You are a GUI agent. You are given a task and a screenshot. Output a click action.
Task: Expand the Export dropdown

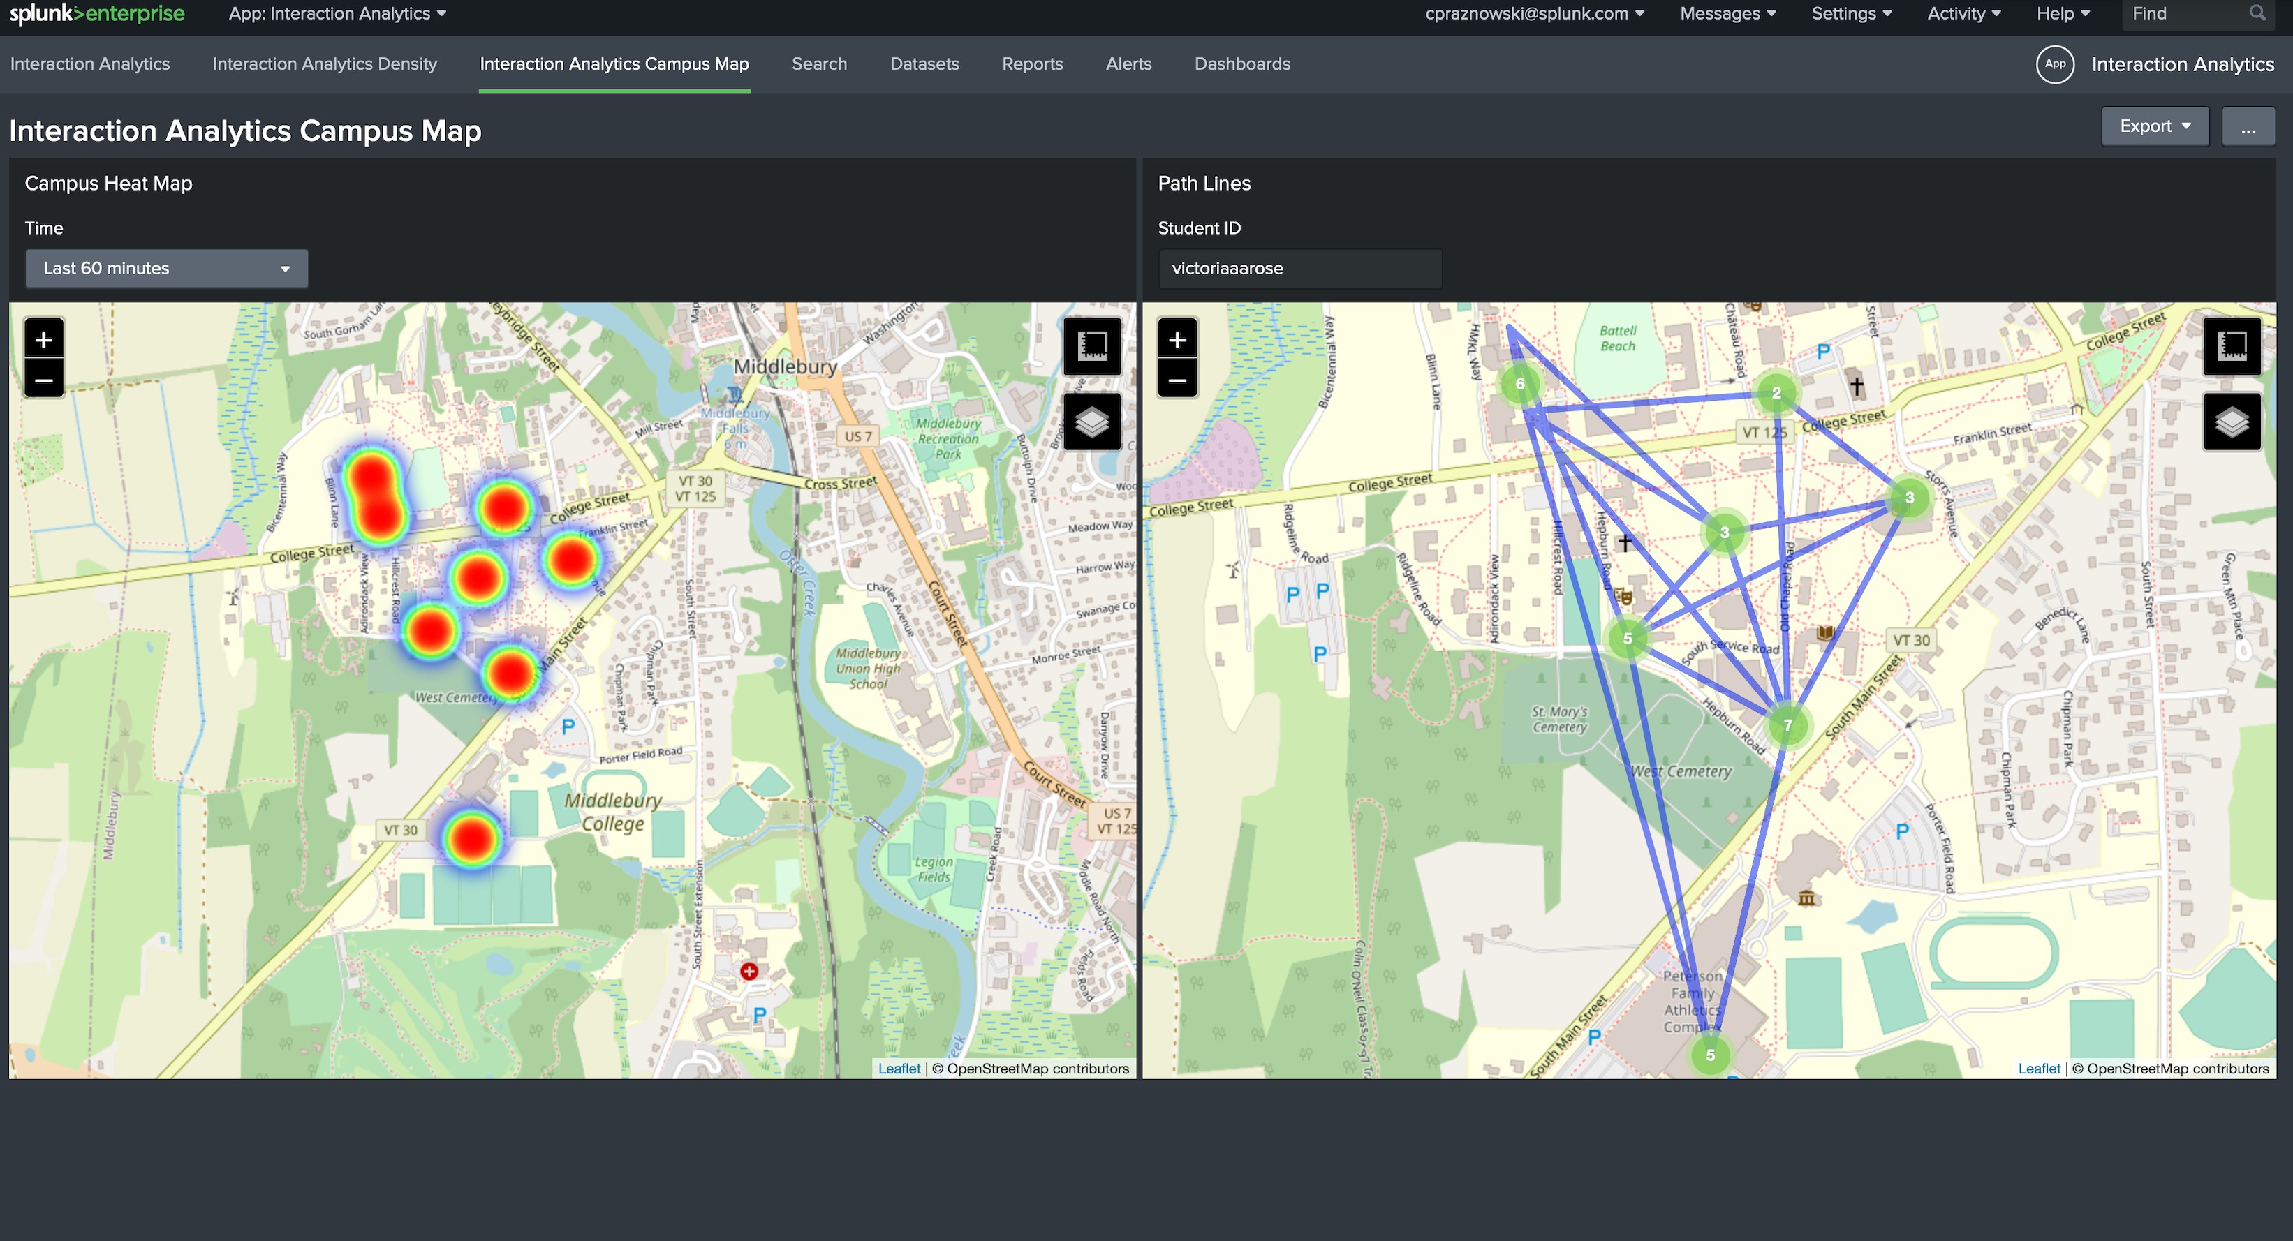(x=2154, y=126)
